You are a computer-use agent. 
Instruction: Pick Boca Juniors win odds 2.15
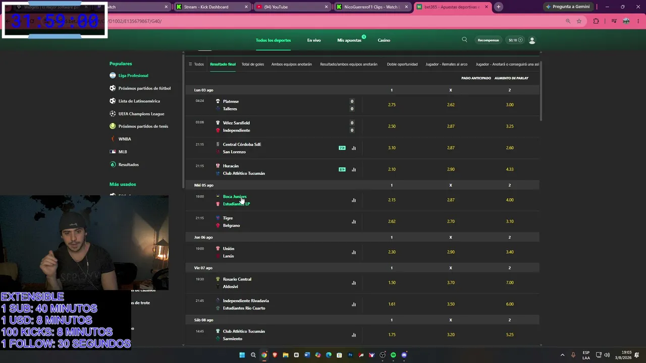pyautogui.click(x=392, y=200)
